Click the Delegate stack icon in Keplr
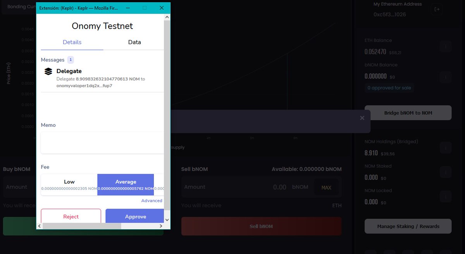 pyautogui.click(x=48, y=72)
